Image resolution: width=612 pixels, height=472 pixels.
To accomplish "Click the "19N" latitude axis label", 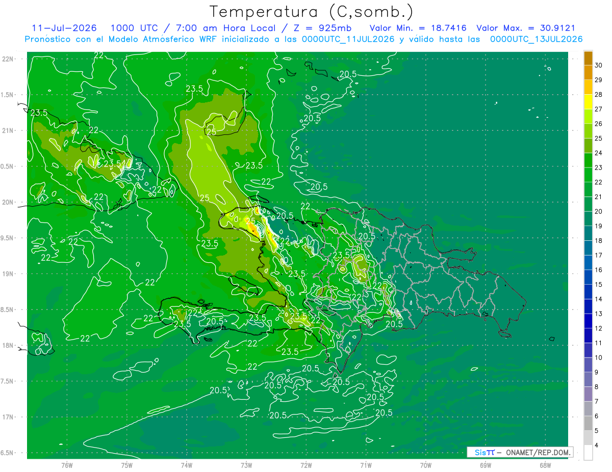I will 8,274.
